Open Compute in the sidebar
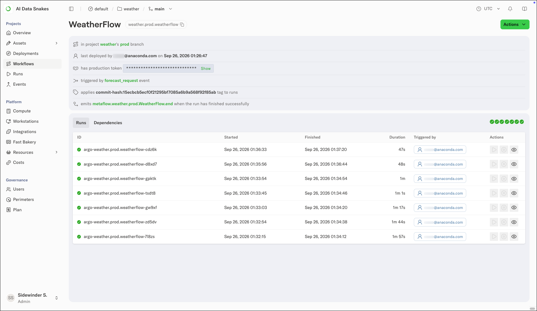 coord(33,111)
